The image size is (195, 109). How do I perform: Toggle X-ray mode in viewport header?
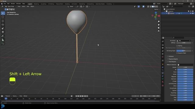point(148,7)
